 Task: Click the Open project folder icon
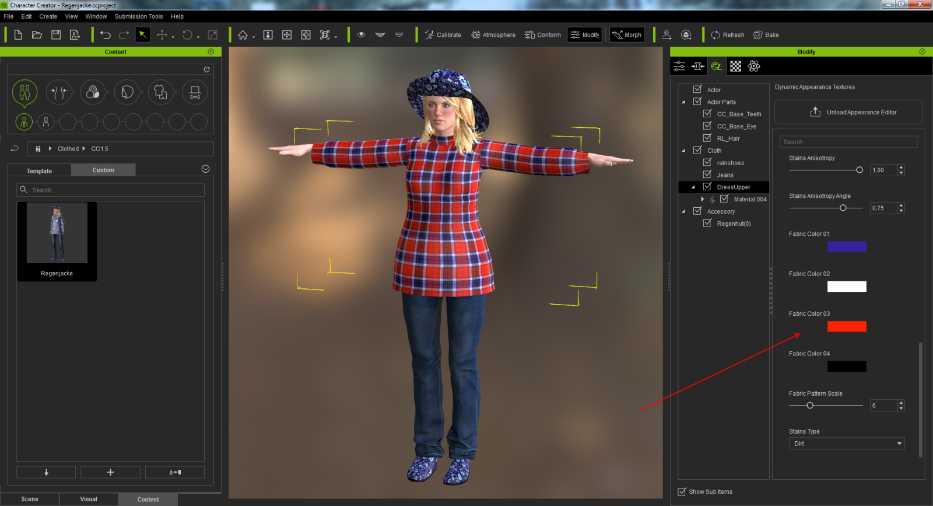pyautogui.click(x=37, y=35)
